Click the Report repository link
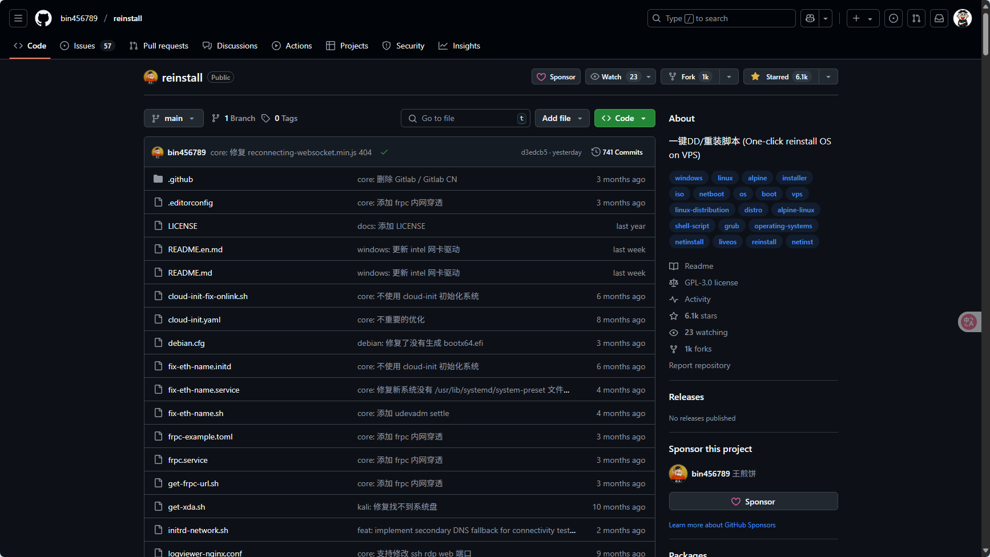990x557 pixels. coord(699,365)
